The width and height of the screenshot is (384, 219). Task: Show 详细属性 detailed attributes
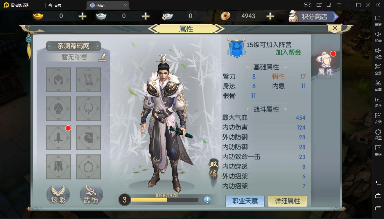coord(287,201)
